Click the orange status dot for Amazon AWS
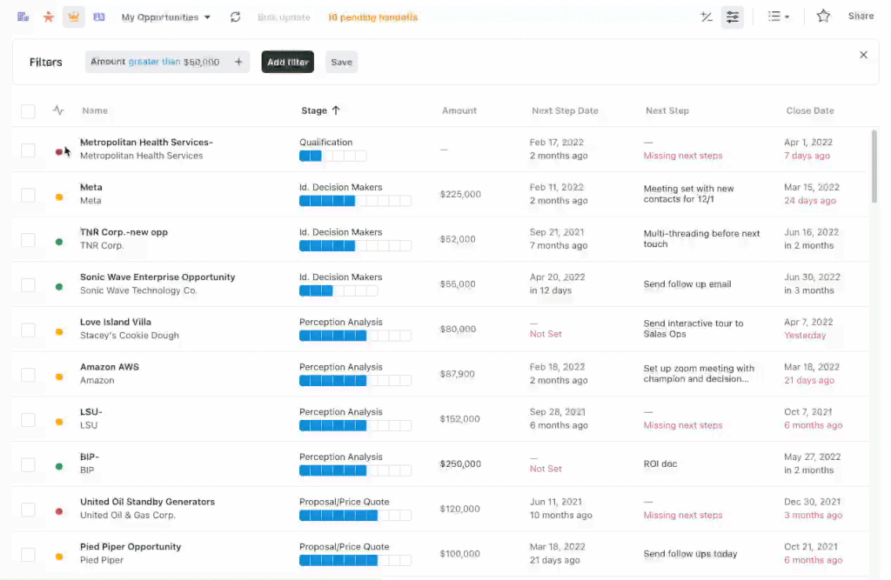Viewport: 891px width, 580px height. point(59,377)
